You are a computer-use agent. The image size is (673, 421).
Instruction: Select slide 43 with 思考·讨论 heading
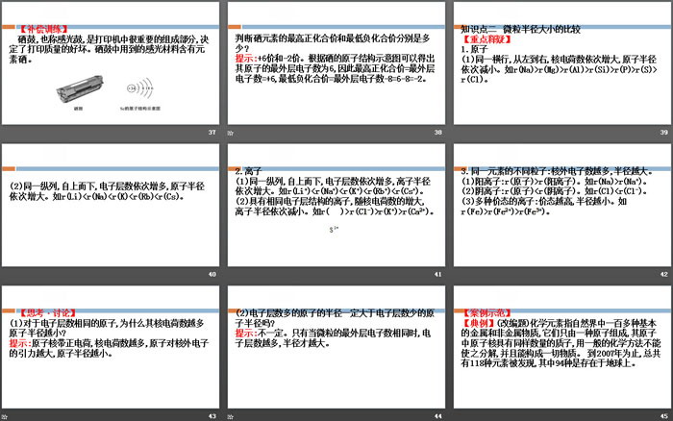point(112,347)
